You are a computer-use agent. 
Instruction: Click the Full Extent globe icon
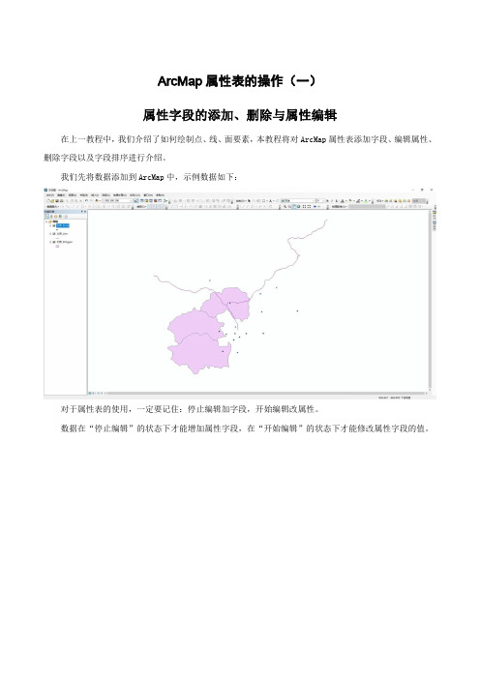(298, 207)
